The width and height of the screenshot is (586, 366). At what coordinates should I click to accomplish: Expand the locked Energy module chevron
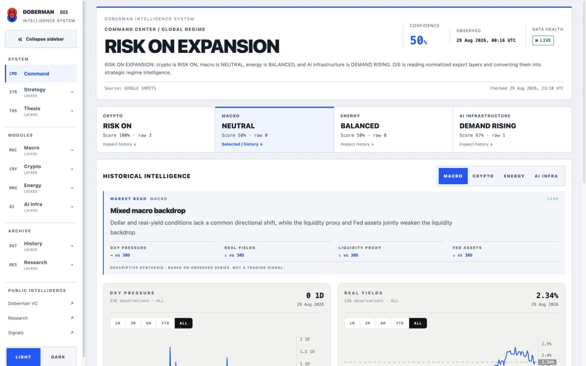[72, 188]
